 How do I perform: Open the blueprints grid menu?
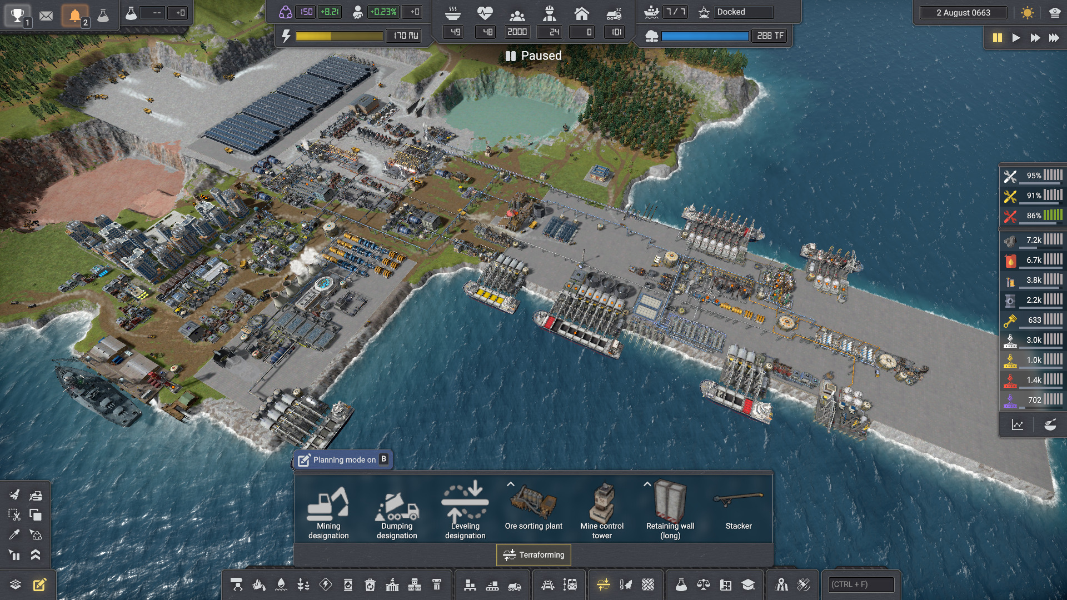(x=726, y=584)
